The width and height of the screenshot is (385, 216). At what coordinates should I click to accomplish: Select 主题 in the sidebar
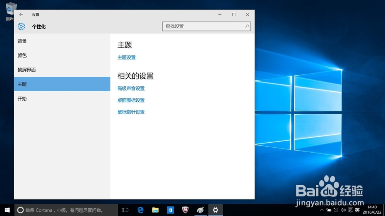click(x=62, y=84)
